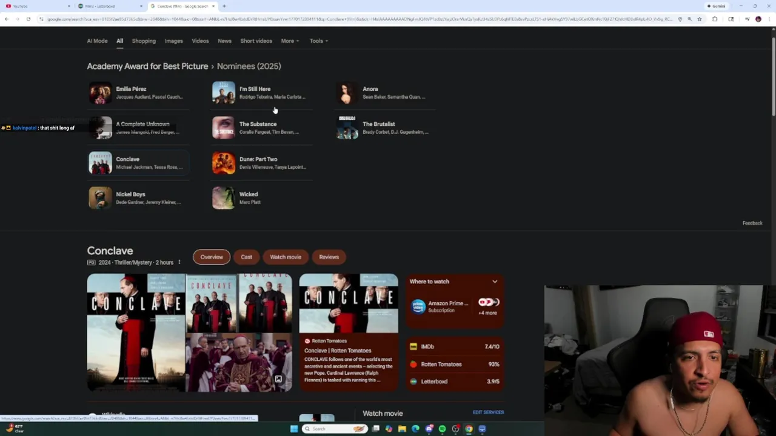This screenshot has height=436, width=776.
Task: Open the Watch movie chip
Action: (x=286, y=257)
